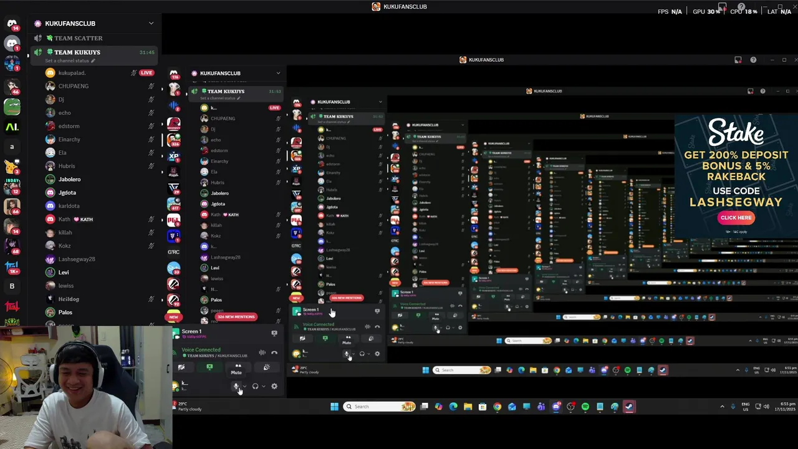This screenshot has height=449, width=798.
Task: Open the Pikachu server icon
Action: (12, 167)
